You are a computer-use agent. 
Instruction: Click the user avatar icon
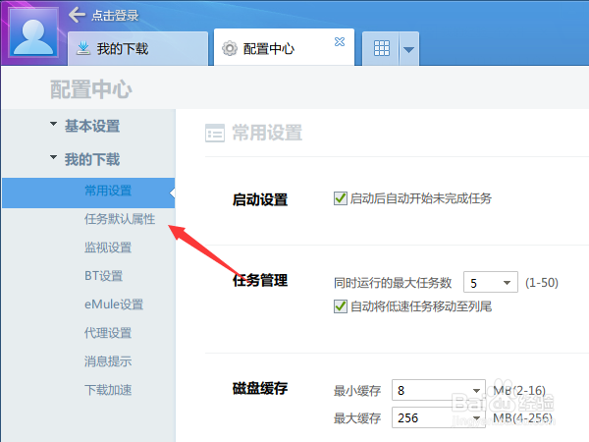[33, 31]
